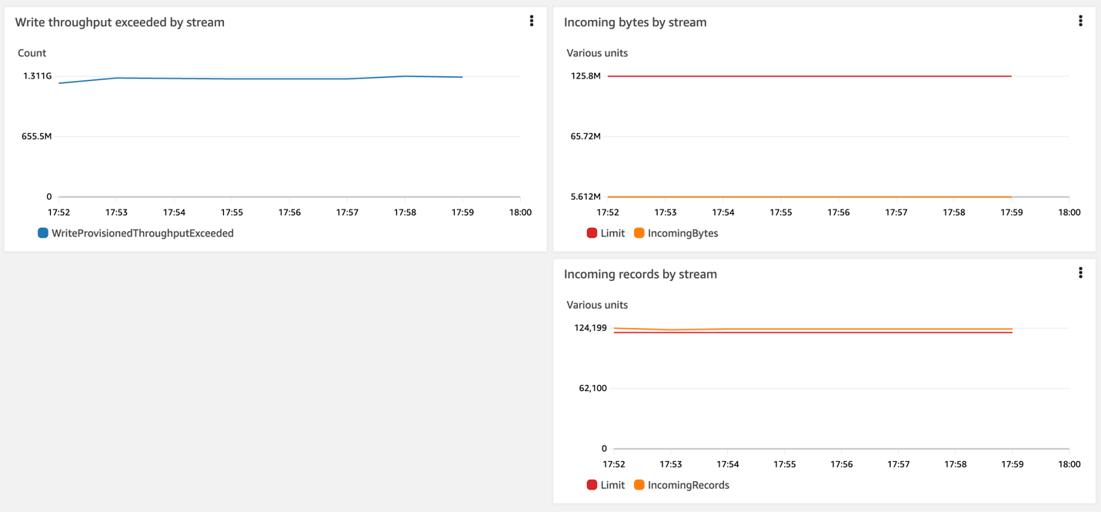1101x512 pixels.
Task: Open the options menu on Incoming records chart
Action: [x=1080, y=273]
